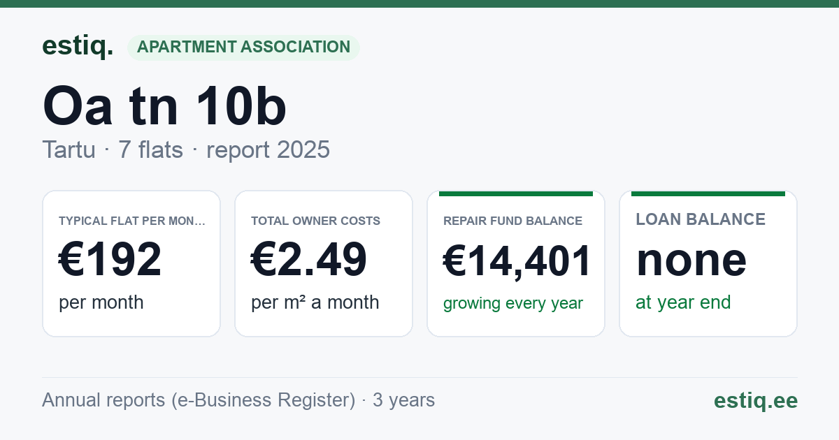This screenshot has width=839, height=440.
Task: Click the subtitle Tartu · 7 flats · report 2025
Action: pyautogui.click(x=186, y=150)
